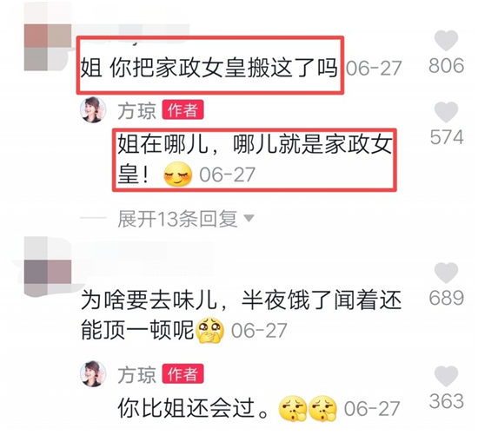Screen dimensions: 478x435
Task: Click 作者 badge in first reply
Action: click(183, 110)
